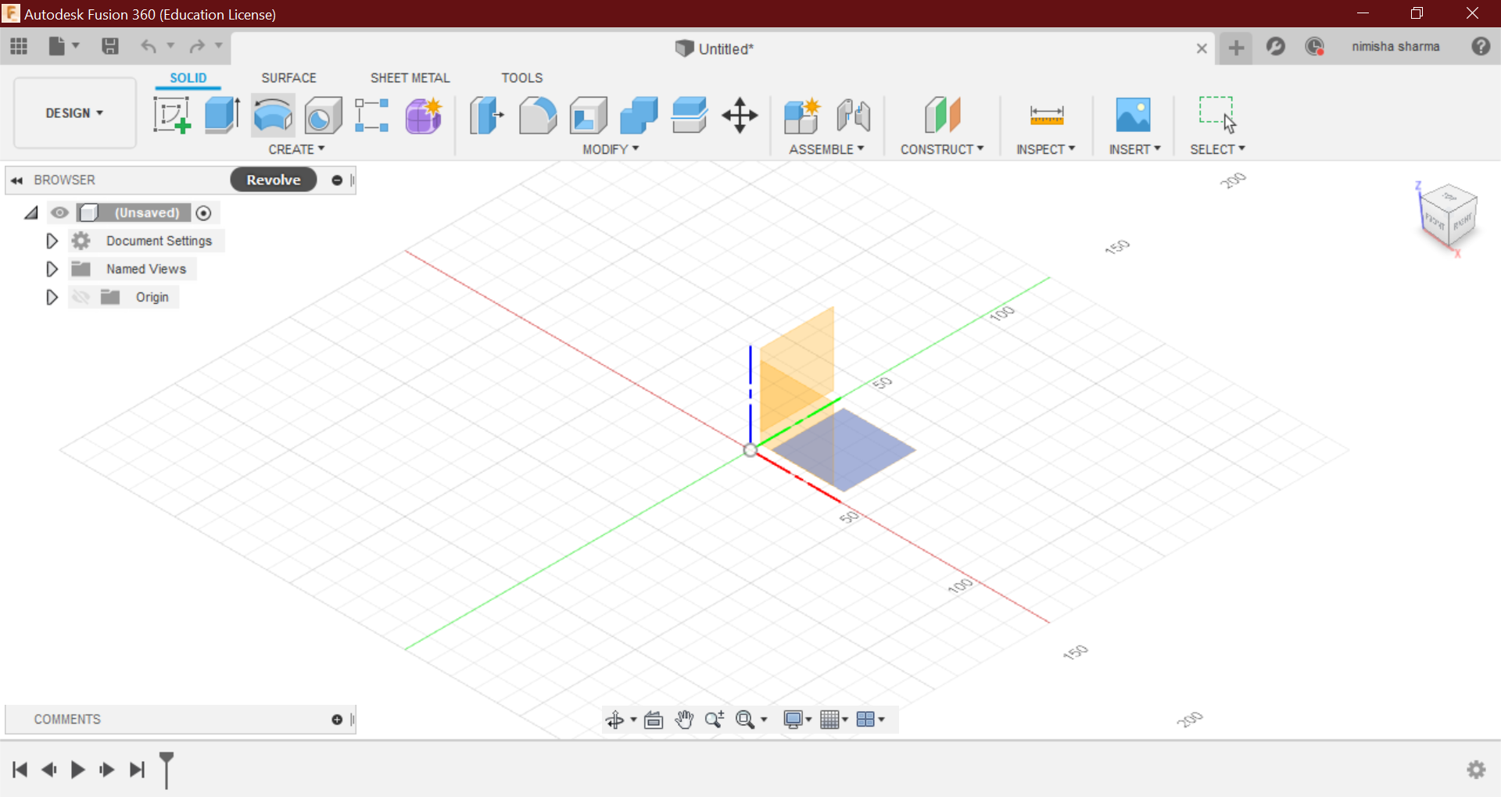Select the Pan hand tool
The width and height of the screenshot is (1501, 797).
[x=684, y=720]
